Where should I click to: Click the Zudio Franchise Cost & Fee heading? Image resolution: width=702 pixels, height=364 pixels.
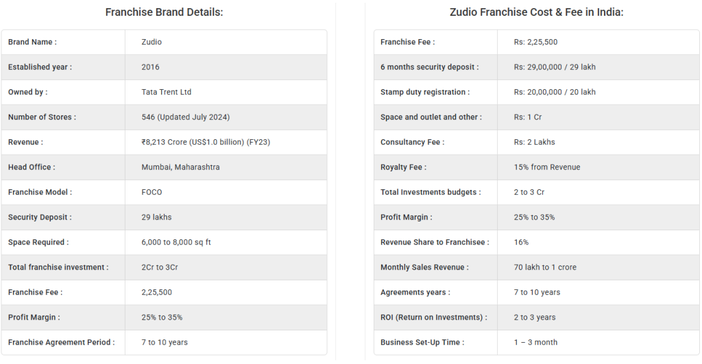(x=536, y=12)
